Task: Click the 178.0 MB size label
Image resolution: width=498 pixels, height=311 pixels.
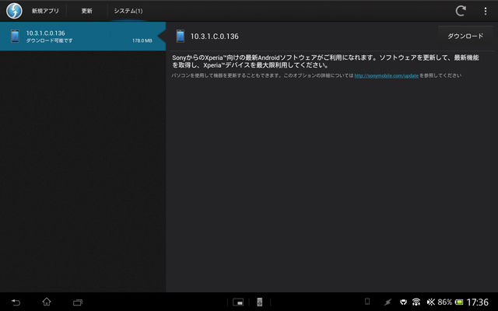Action: pos(142,40)
